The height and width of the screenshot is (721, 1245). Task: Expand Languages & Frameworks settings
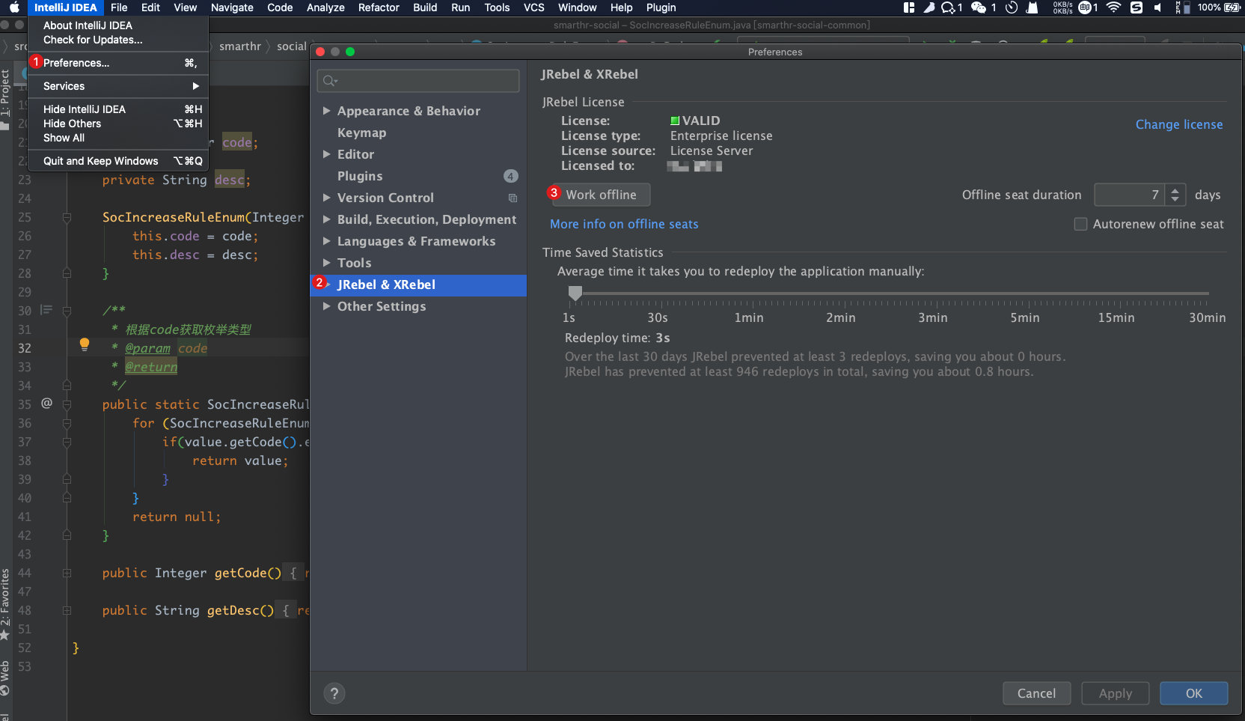tap(326, 241)
